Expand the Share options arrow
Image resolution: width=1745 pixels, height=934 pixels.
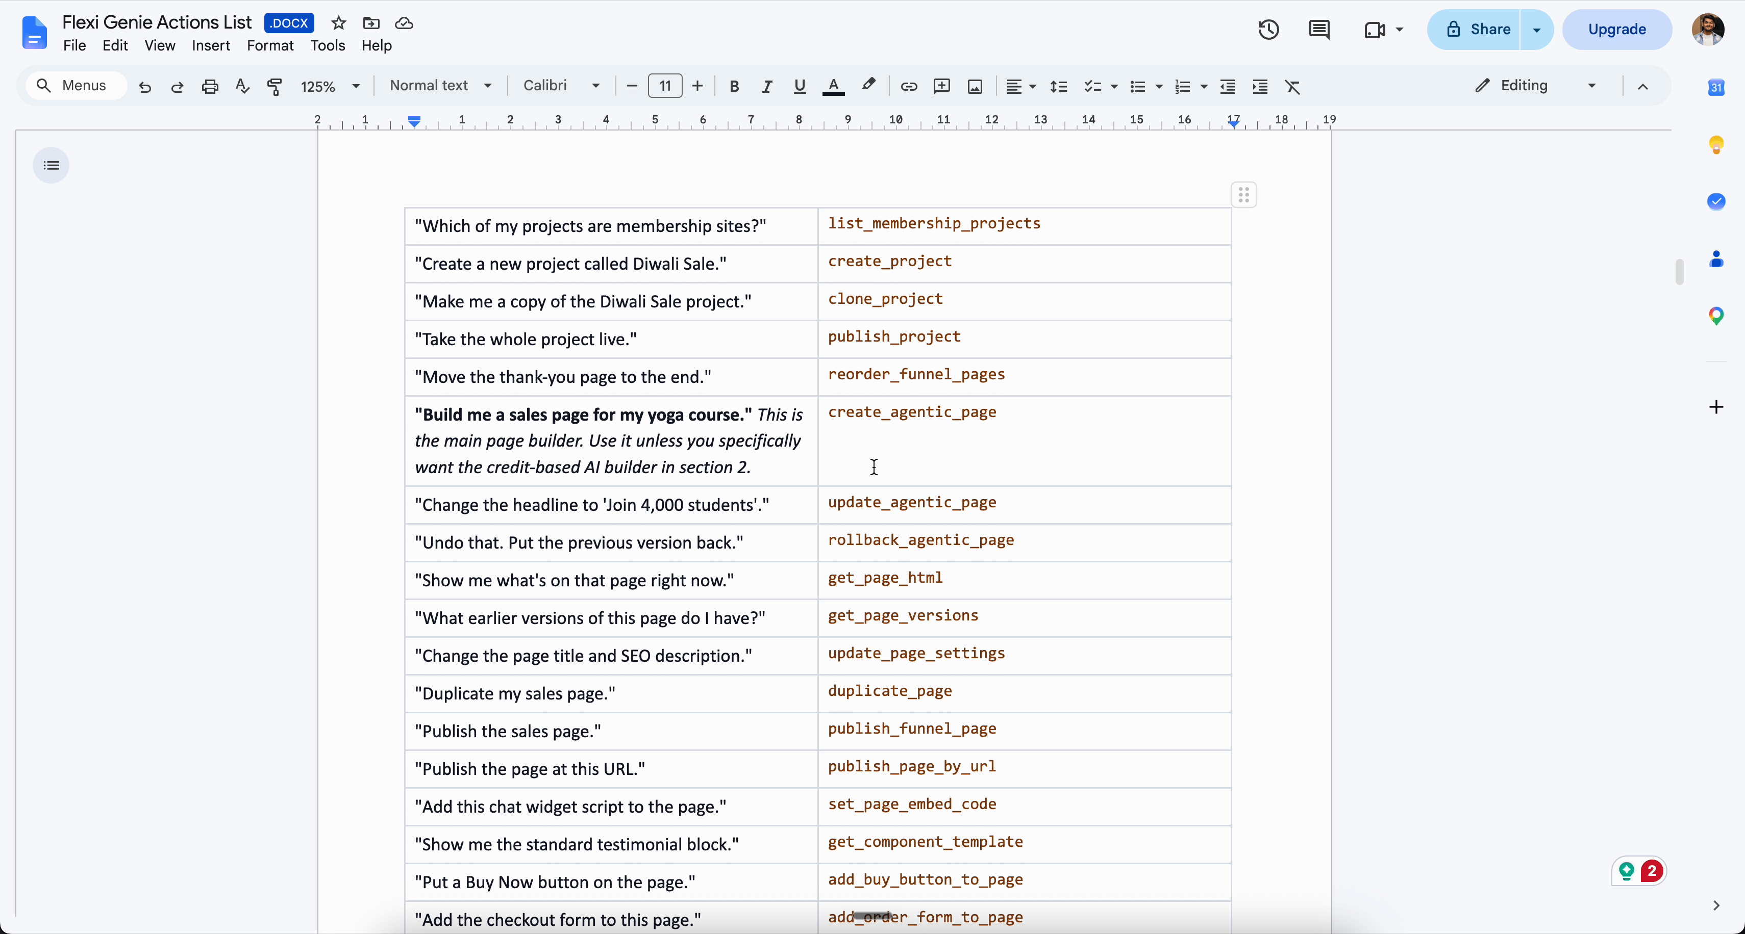[1536, 30]
